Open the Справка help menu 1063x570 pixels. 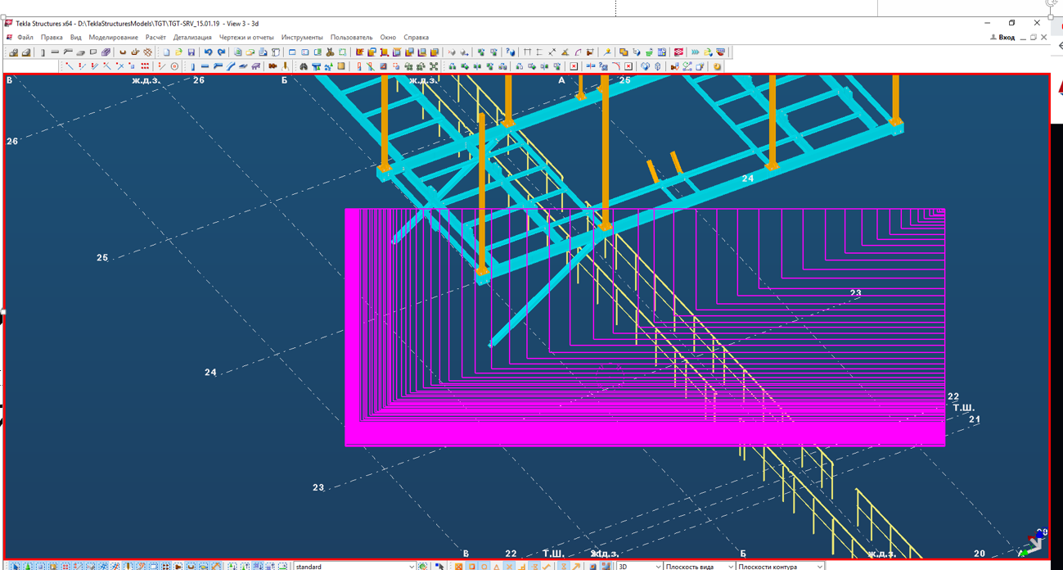click(x=416, y=38)
